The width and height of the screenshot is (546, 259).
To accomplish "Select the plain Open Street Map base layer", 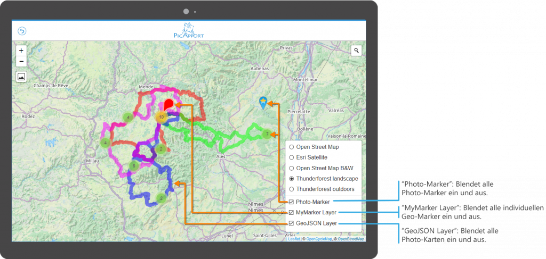I will pos(292,147).
